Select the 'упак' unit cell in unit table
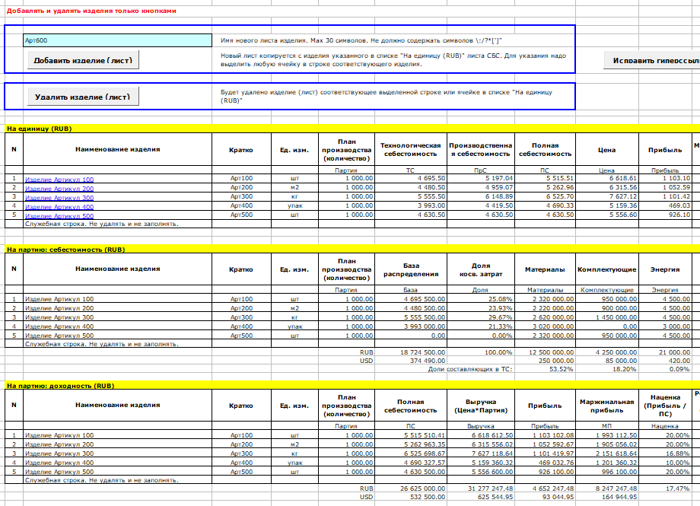Screen dimensions: 700x506 (294, 205)
